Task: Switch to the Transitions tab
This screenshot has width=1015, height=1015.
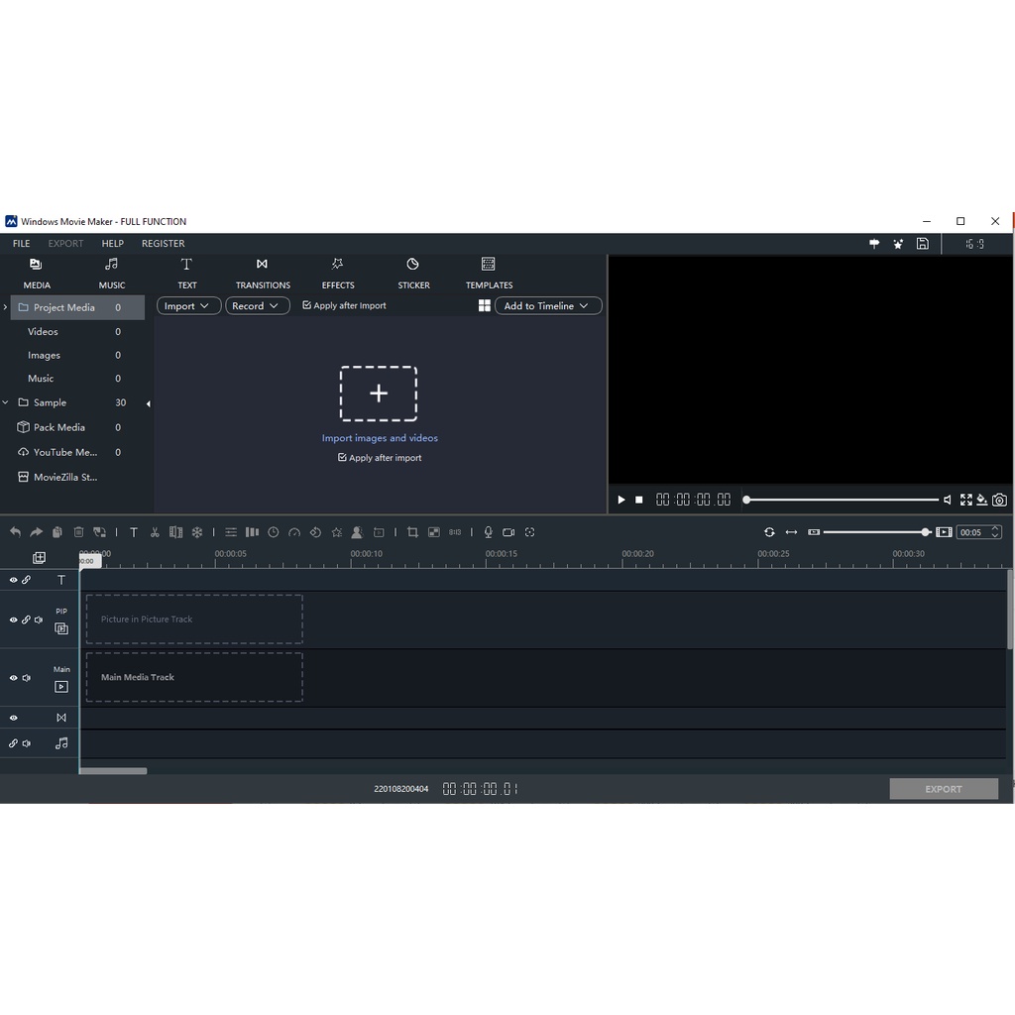Action: 263,273
